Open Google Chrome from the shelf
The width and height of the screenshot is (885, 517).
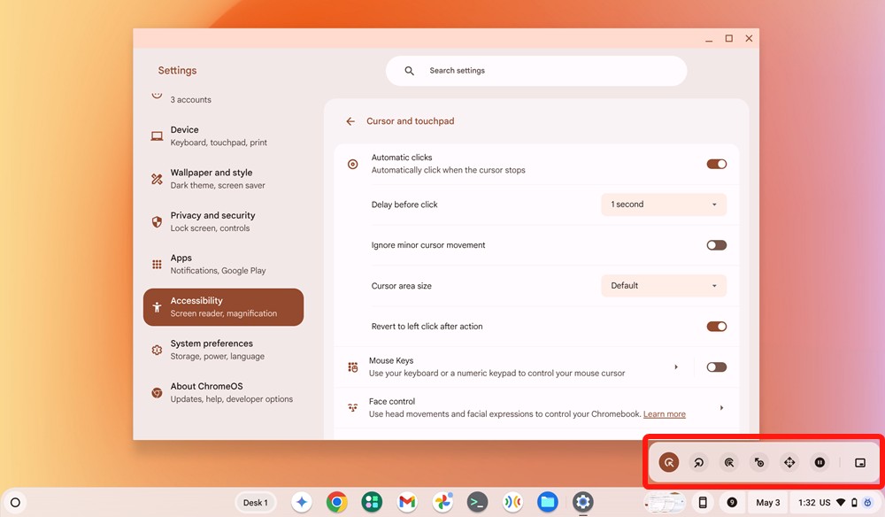coord(336,501)
